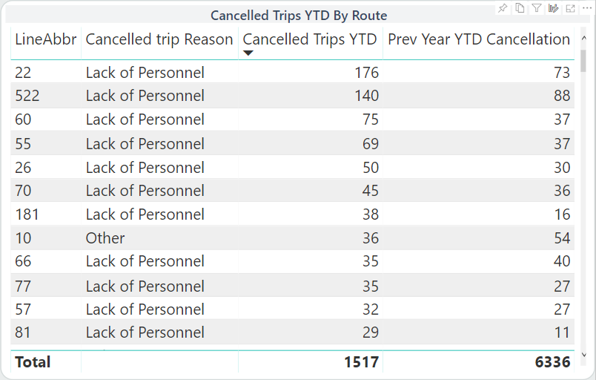This screenshot has width=596, height=380.
Task: Sort by Cancelled trip Reason header
Action: point(159,40)
